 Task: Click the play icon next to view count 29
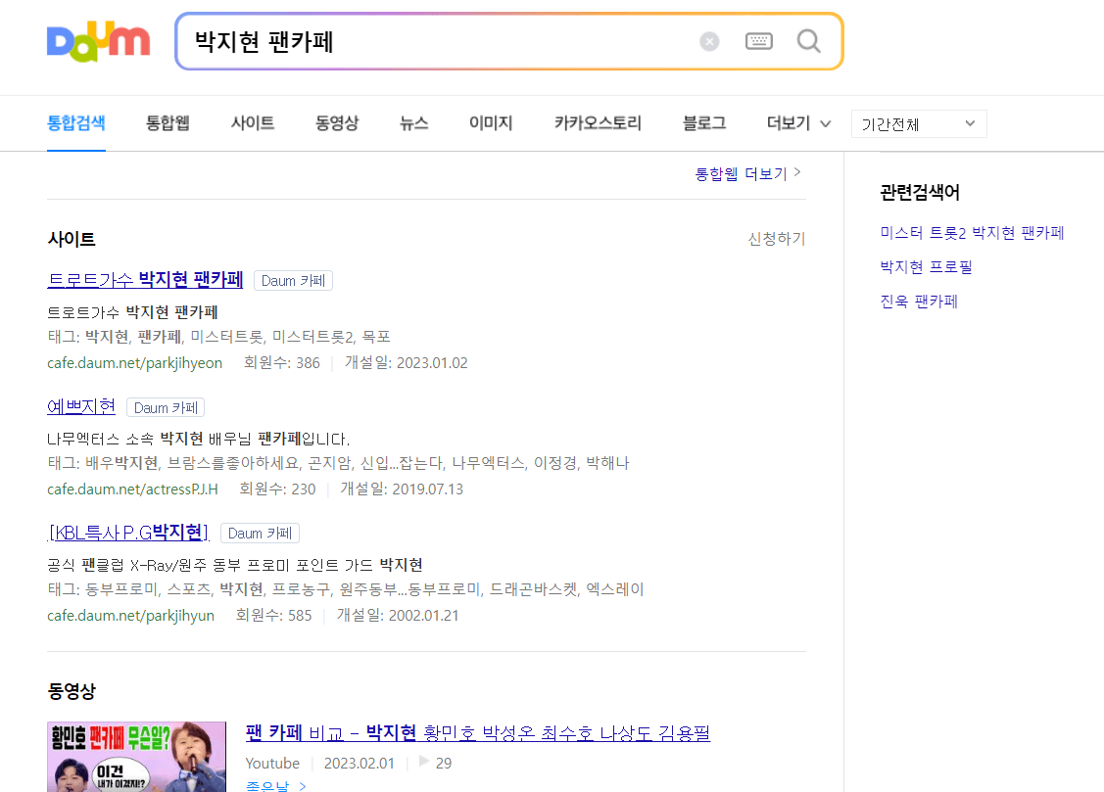424,763
